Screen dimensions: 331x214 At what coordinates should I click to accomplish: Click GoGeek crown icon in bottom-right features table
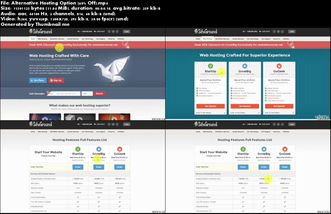(285, 149)
